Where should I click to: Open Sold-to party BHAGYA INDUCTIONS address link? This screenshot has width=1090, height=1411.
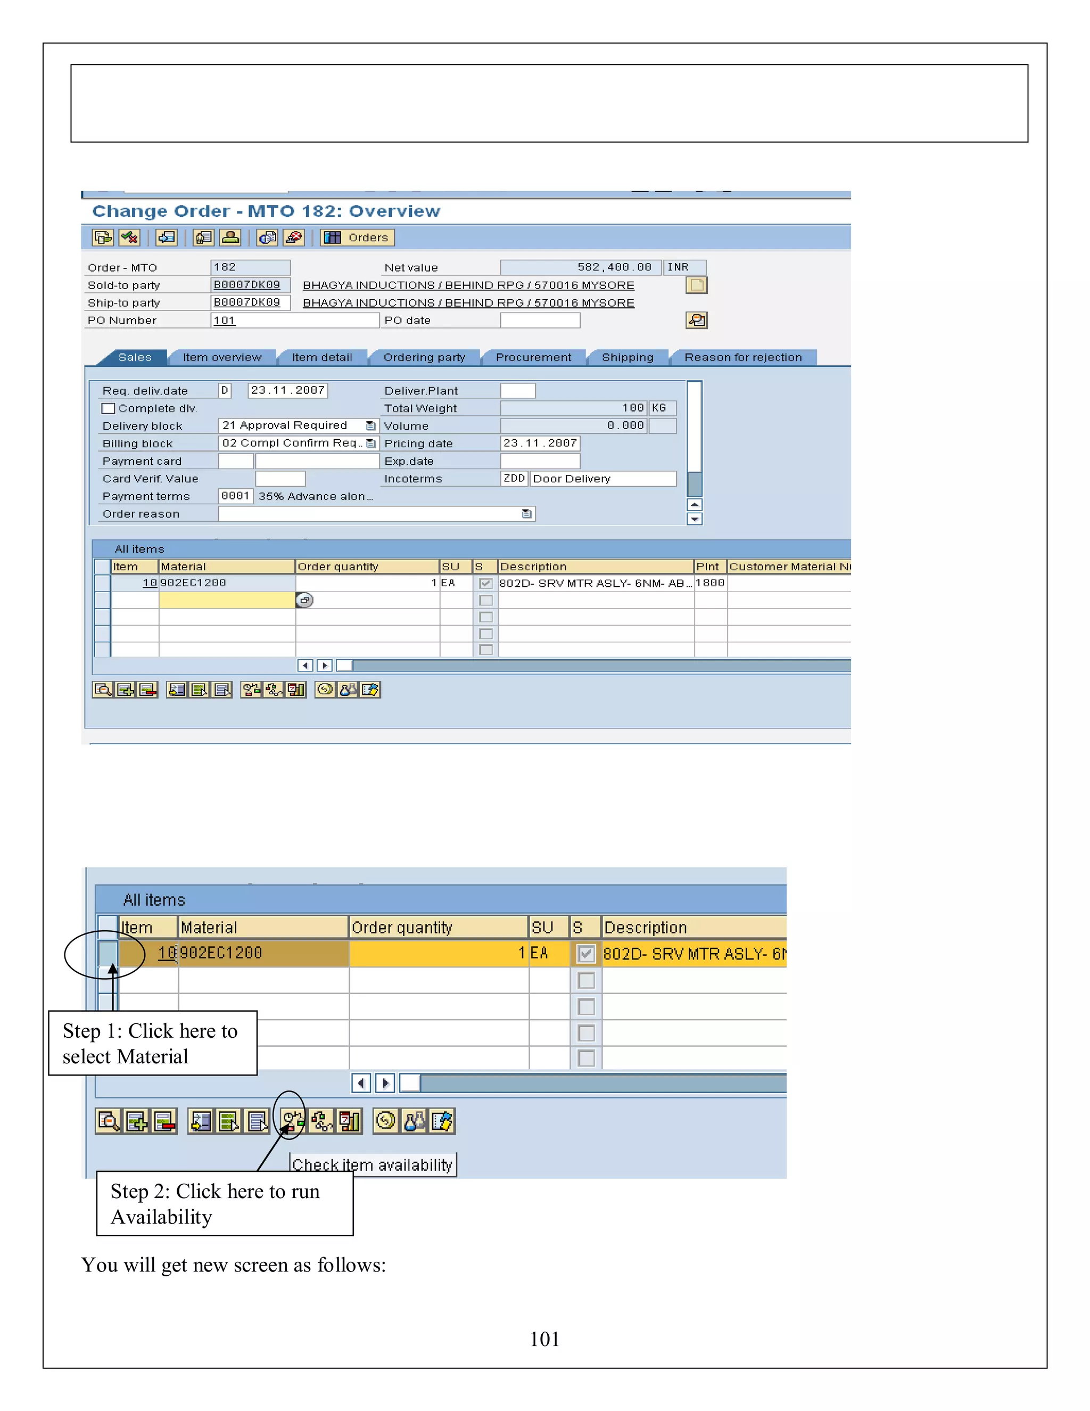pyautogui.click(x=468, y=285)
